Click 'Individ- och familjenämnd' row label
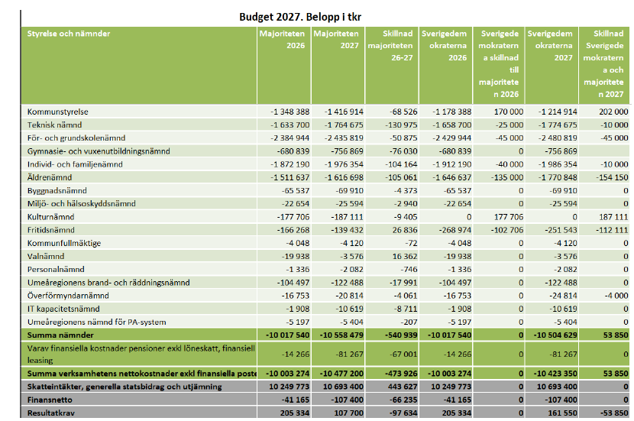Viewport: 634px width, 421px height. tap(75, 164)
